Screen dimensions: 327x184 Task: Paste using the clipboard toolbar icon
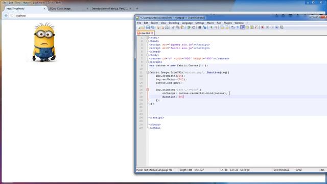(x=182, y=27)
